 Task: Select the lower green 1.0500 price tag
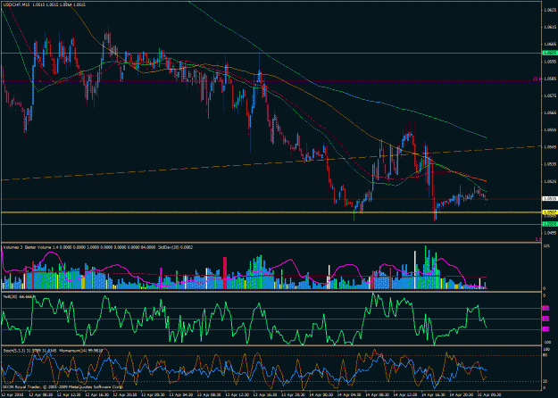coord(549,224)
